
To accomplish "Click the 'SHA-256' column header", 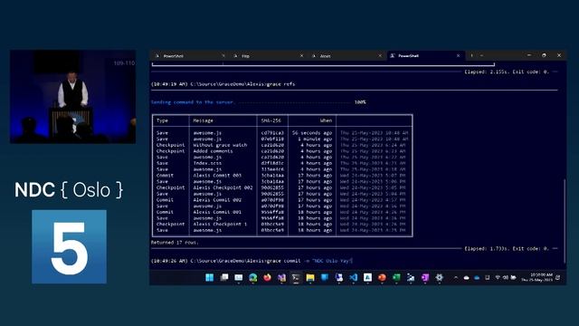I will click(x=271, y=120).
